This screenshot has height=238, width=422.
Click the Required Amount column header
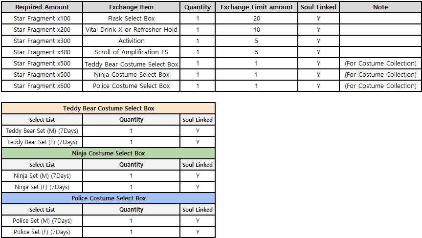[42, 7]
